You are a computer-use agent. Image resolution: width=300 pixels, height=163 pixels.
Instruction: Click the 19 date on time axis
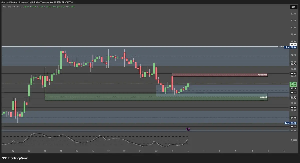pyautogui.click(x=13, y=151)
